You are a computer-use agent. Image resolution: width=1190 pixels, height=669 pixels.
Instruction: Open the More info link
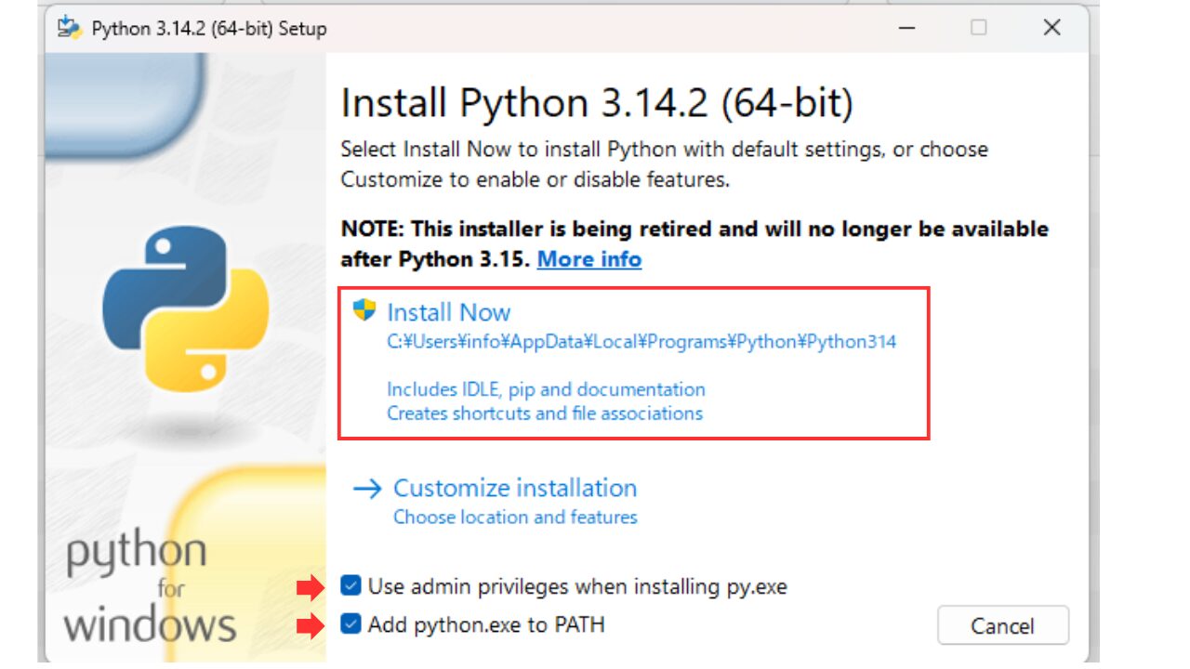(589, 259)
